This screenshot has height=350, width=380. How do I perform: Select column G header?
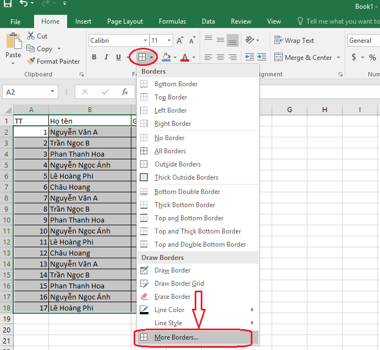(289, 110)
